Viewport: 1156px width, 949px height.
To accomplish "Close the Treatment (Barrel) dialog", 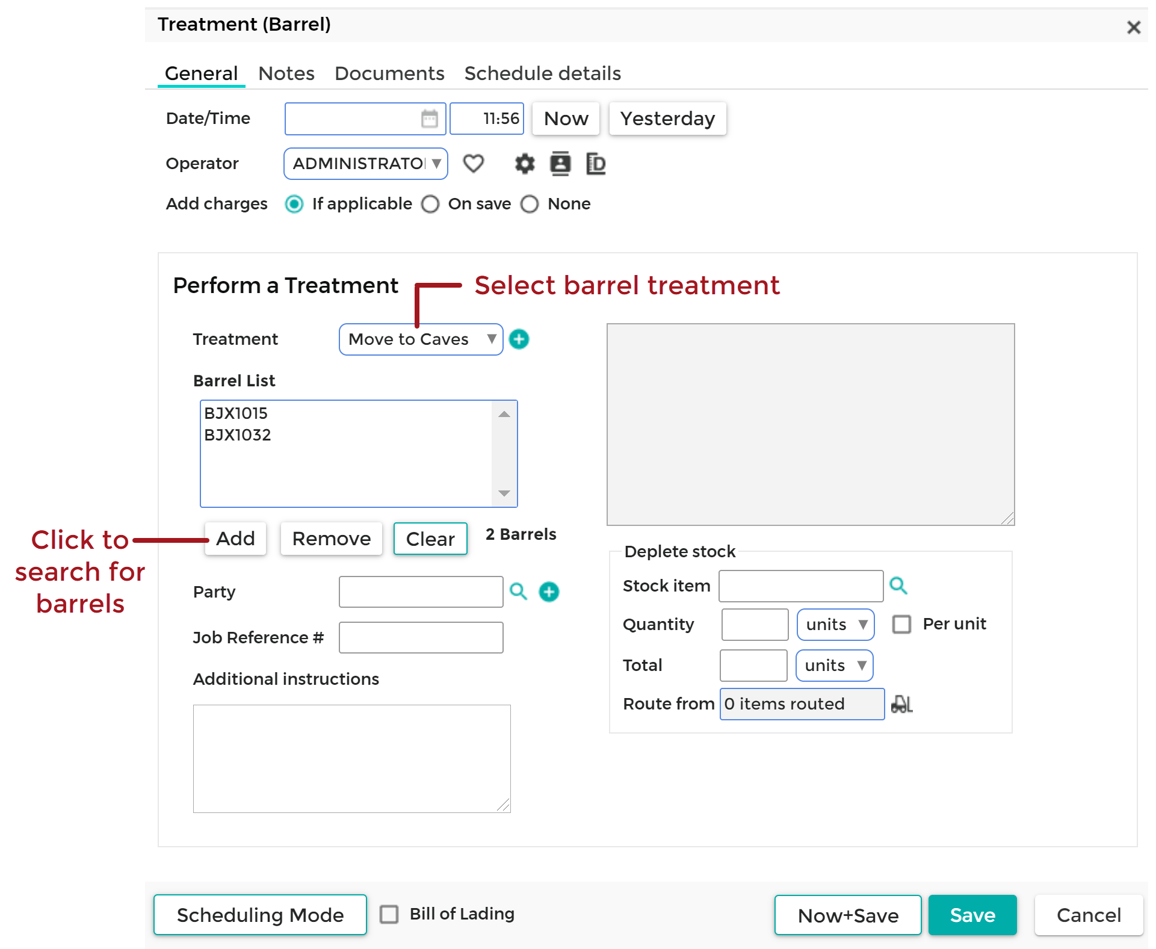I will click(1134, 27).
